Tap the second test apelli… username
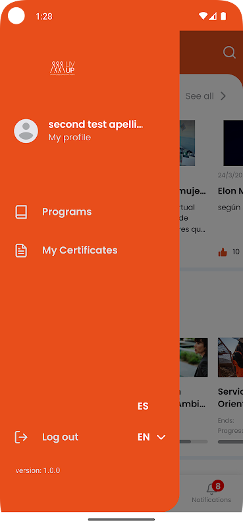This screenshot has width=243, height=527. (x=95, y=125)
